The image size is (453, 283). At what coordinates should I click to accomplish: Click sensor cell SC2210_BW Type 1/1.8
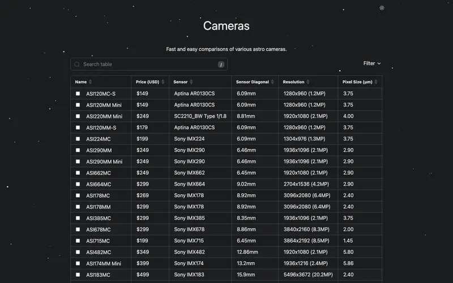coord(200,116)
